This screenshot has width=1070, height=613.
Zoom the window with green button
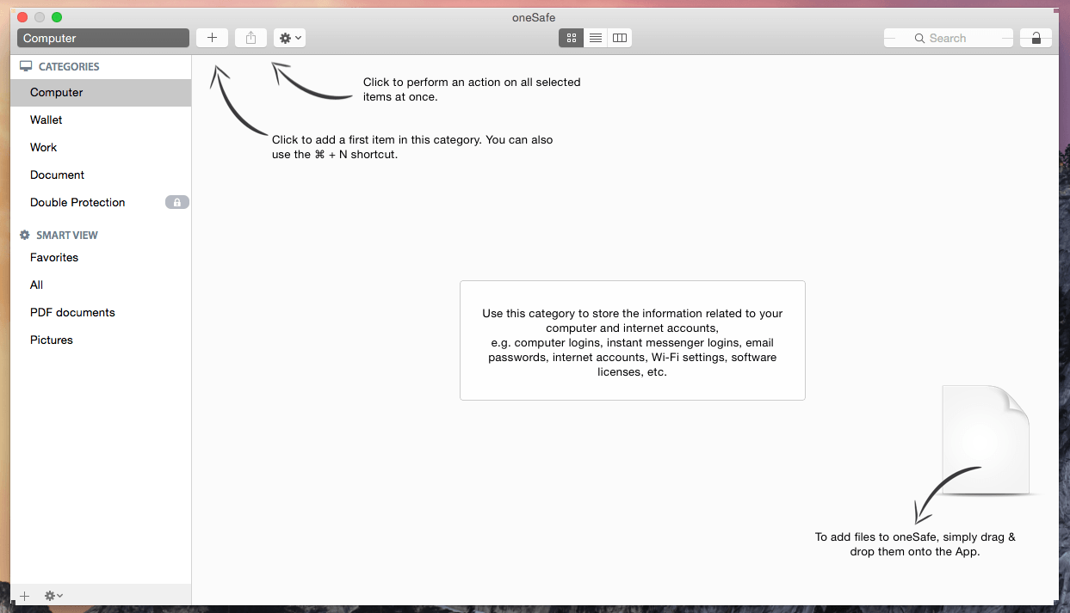pyautogui.click(x=57, y=17)
